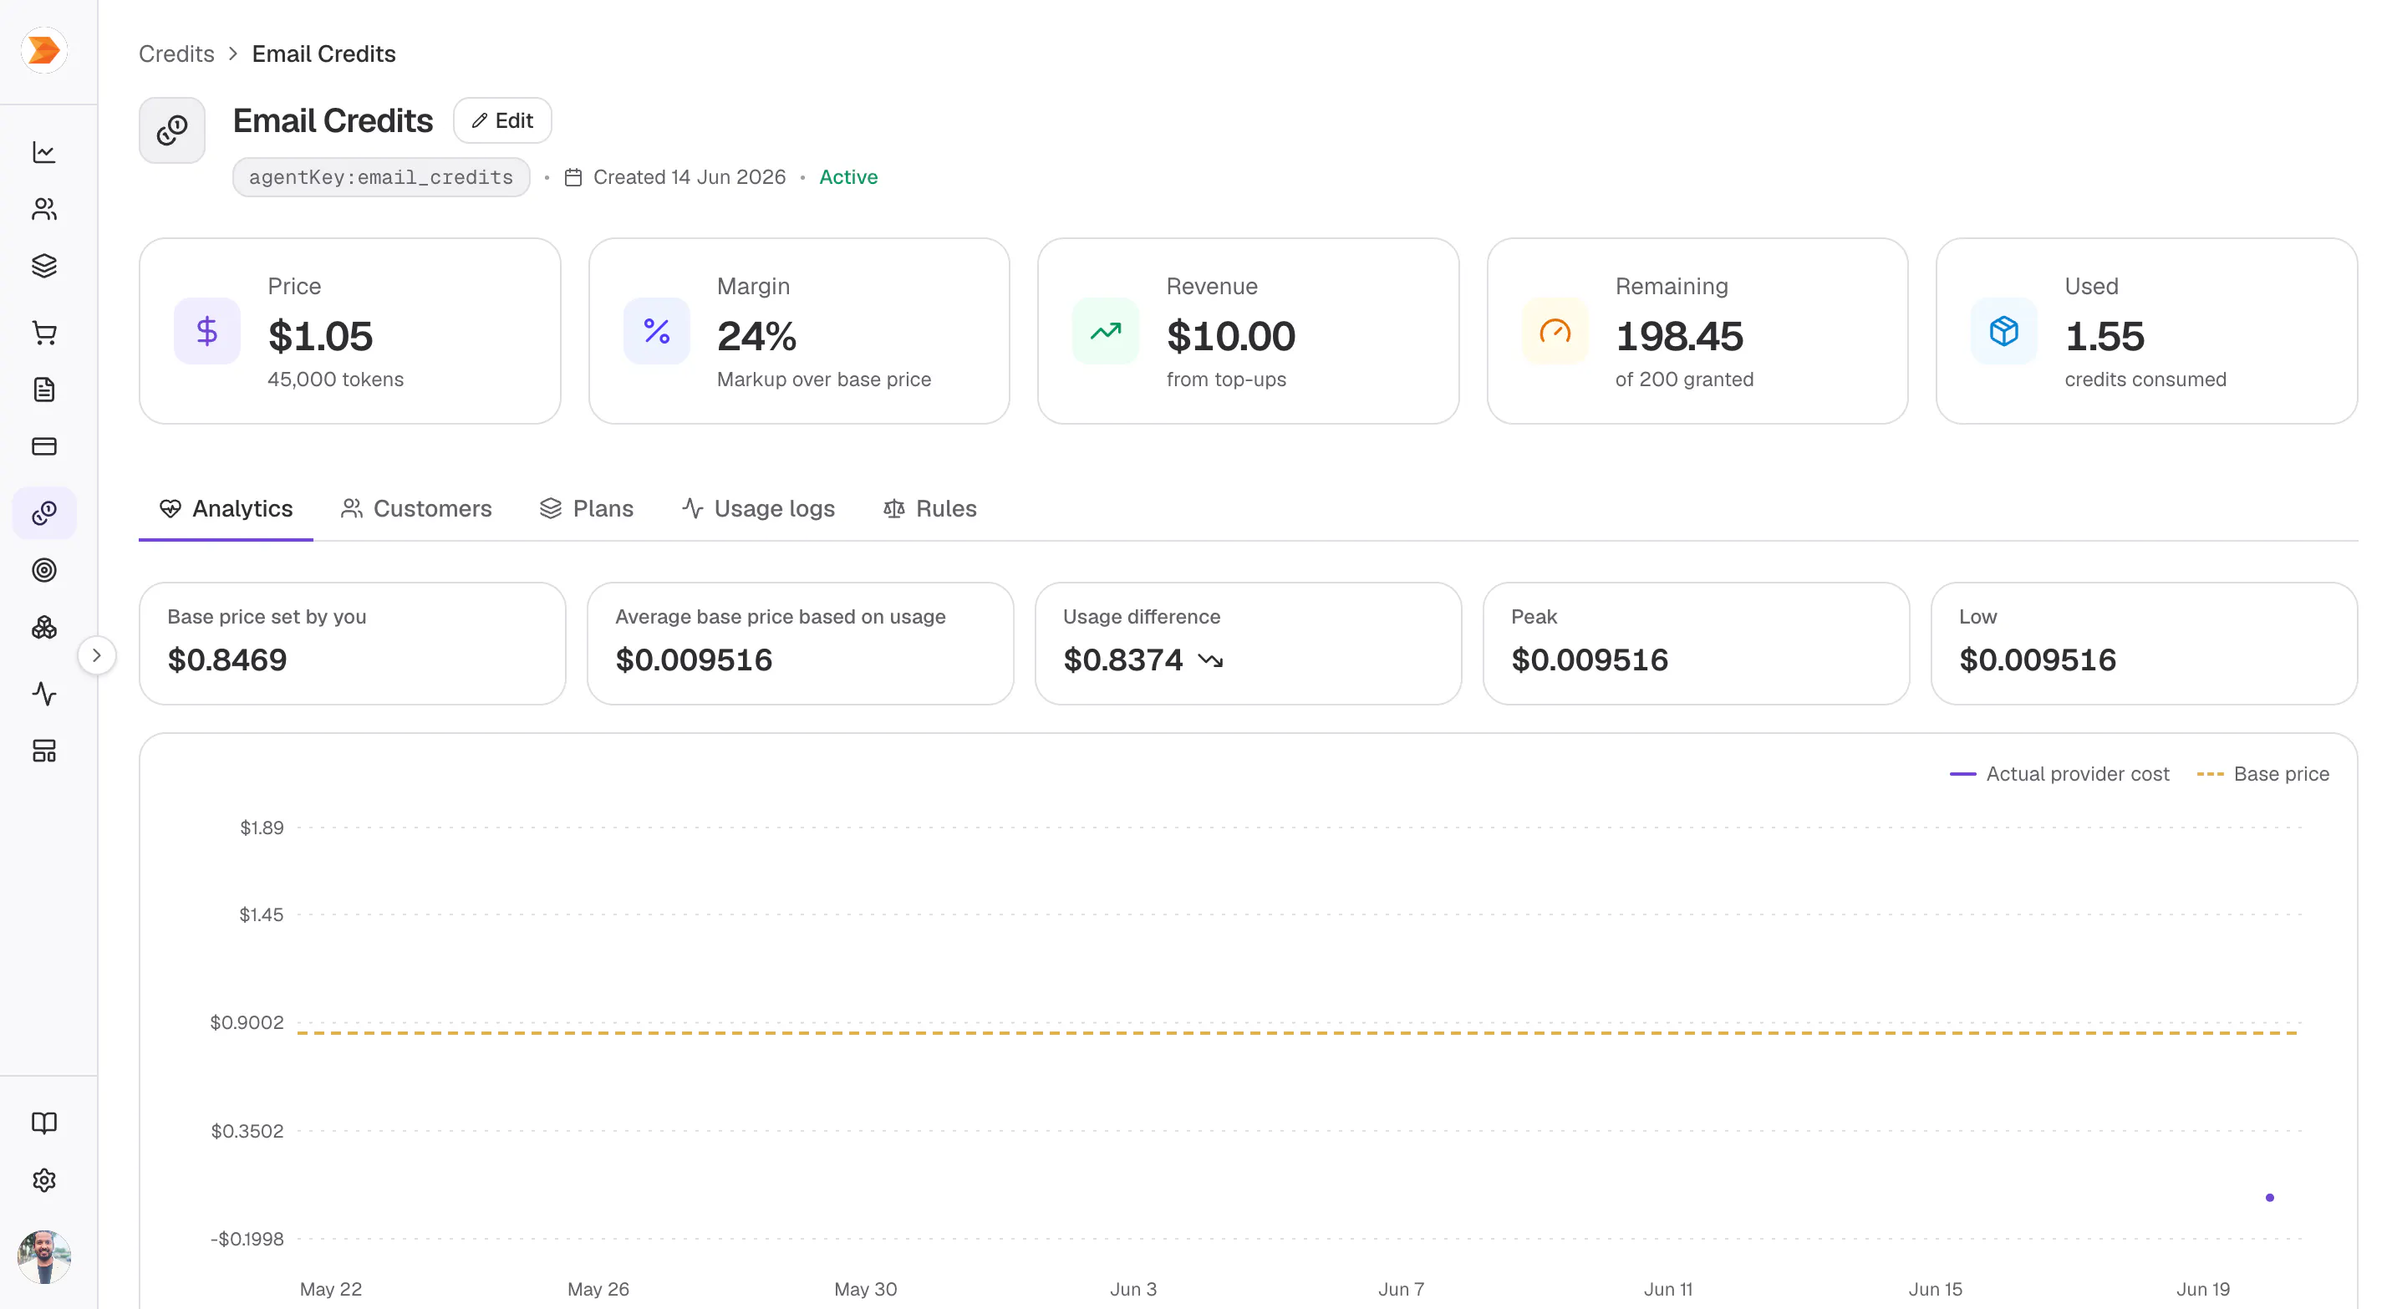2392x1309 pixels.
Task: Open the dashboard layout icon in sidebar
Action: point(44,750)
